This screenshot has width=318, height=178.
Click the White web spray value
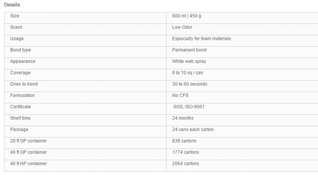click(189, 61)
